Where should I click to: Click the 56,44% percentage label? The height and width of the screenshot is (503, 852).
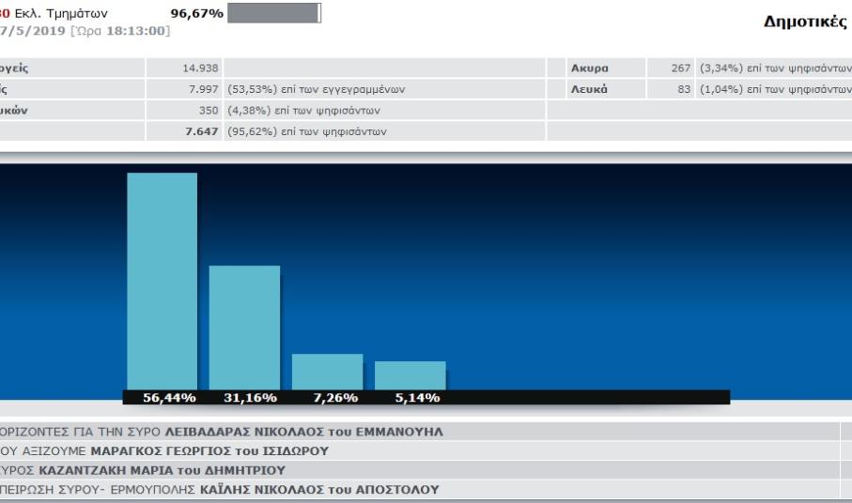click(169, 398)
